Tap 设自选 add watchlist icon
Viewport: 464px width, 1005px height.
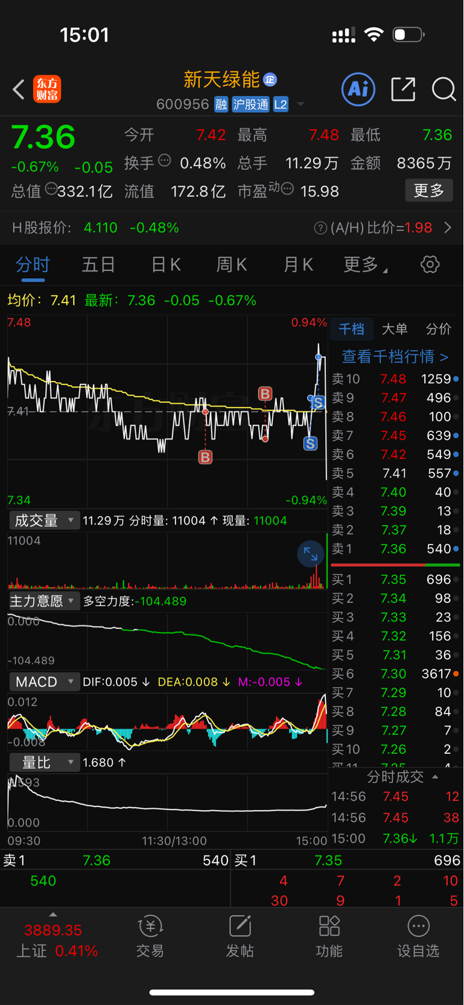(x=418, y=936)
